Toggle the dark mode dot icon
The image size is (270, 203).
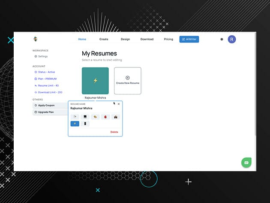222,39
